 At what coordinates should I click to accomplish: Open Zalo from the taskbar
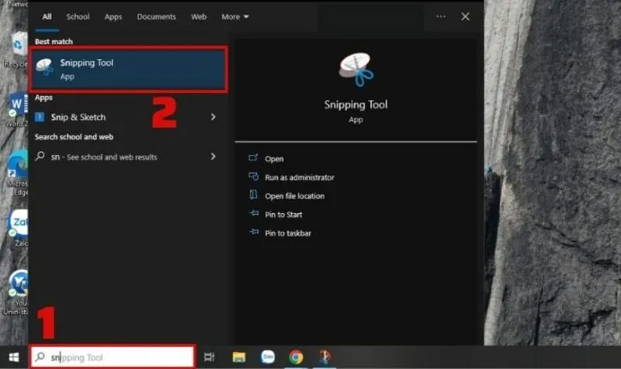[x=268, y=357]
